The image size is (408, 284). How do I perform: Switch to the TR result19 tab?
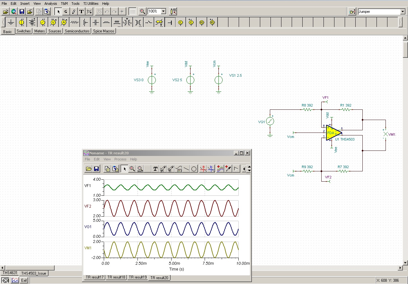pos(138,277)
